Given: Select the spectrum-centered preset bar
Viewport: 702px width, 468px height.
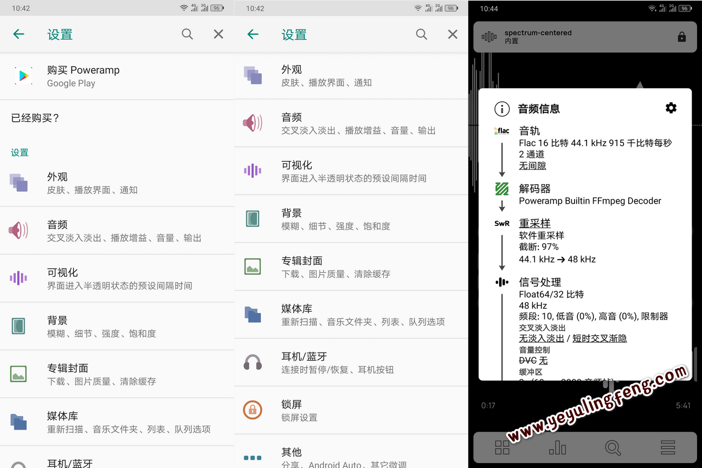Looking at the screenshot, I should [x=585, y=37].
